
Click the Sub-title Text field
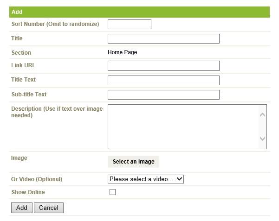(163, 95)
